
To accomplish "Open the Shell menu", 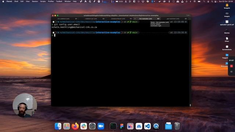I will coord(16,1).
